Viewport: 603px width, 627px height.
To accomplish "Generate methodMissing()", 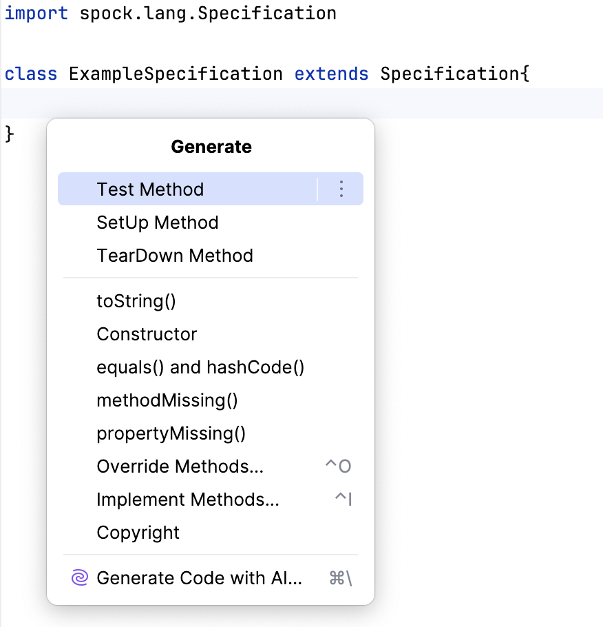I will [x=167, y=400].
